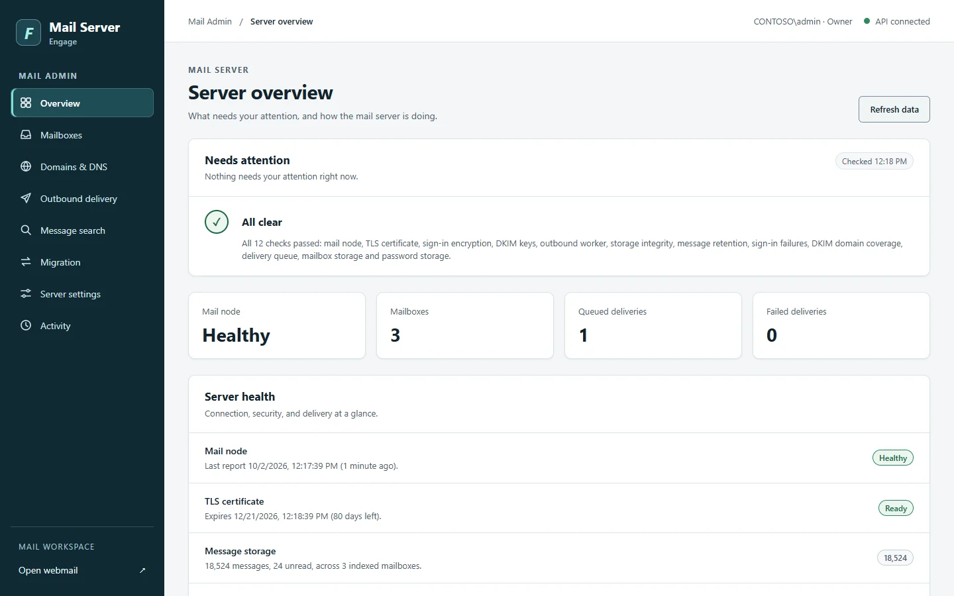Click the 18,524 message count badge
Image resolution: width=954 pixels, height=596 pixels.
tap(895, 558)
